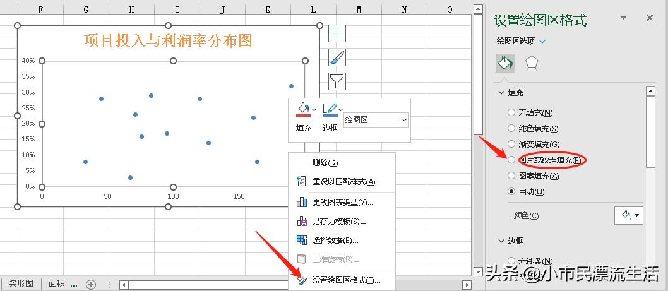The image size is (668, 291).
Task: Click the 选择数据 table icon
Action: (302, 241)
